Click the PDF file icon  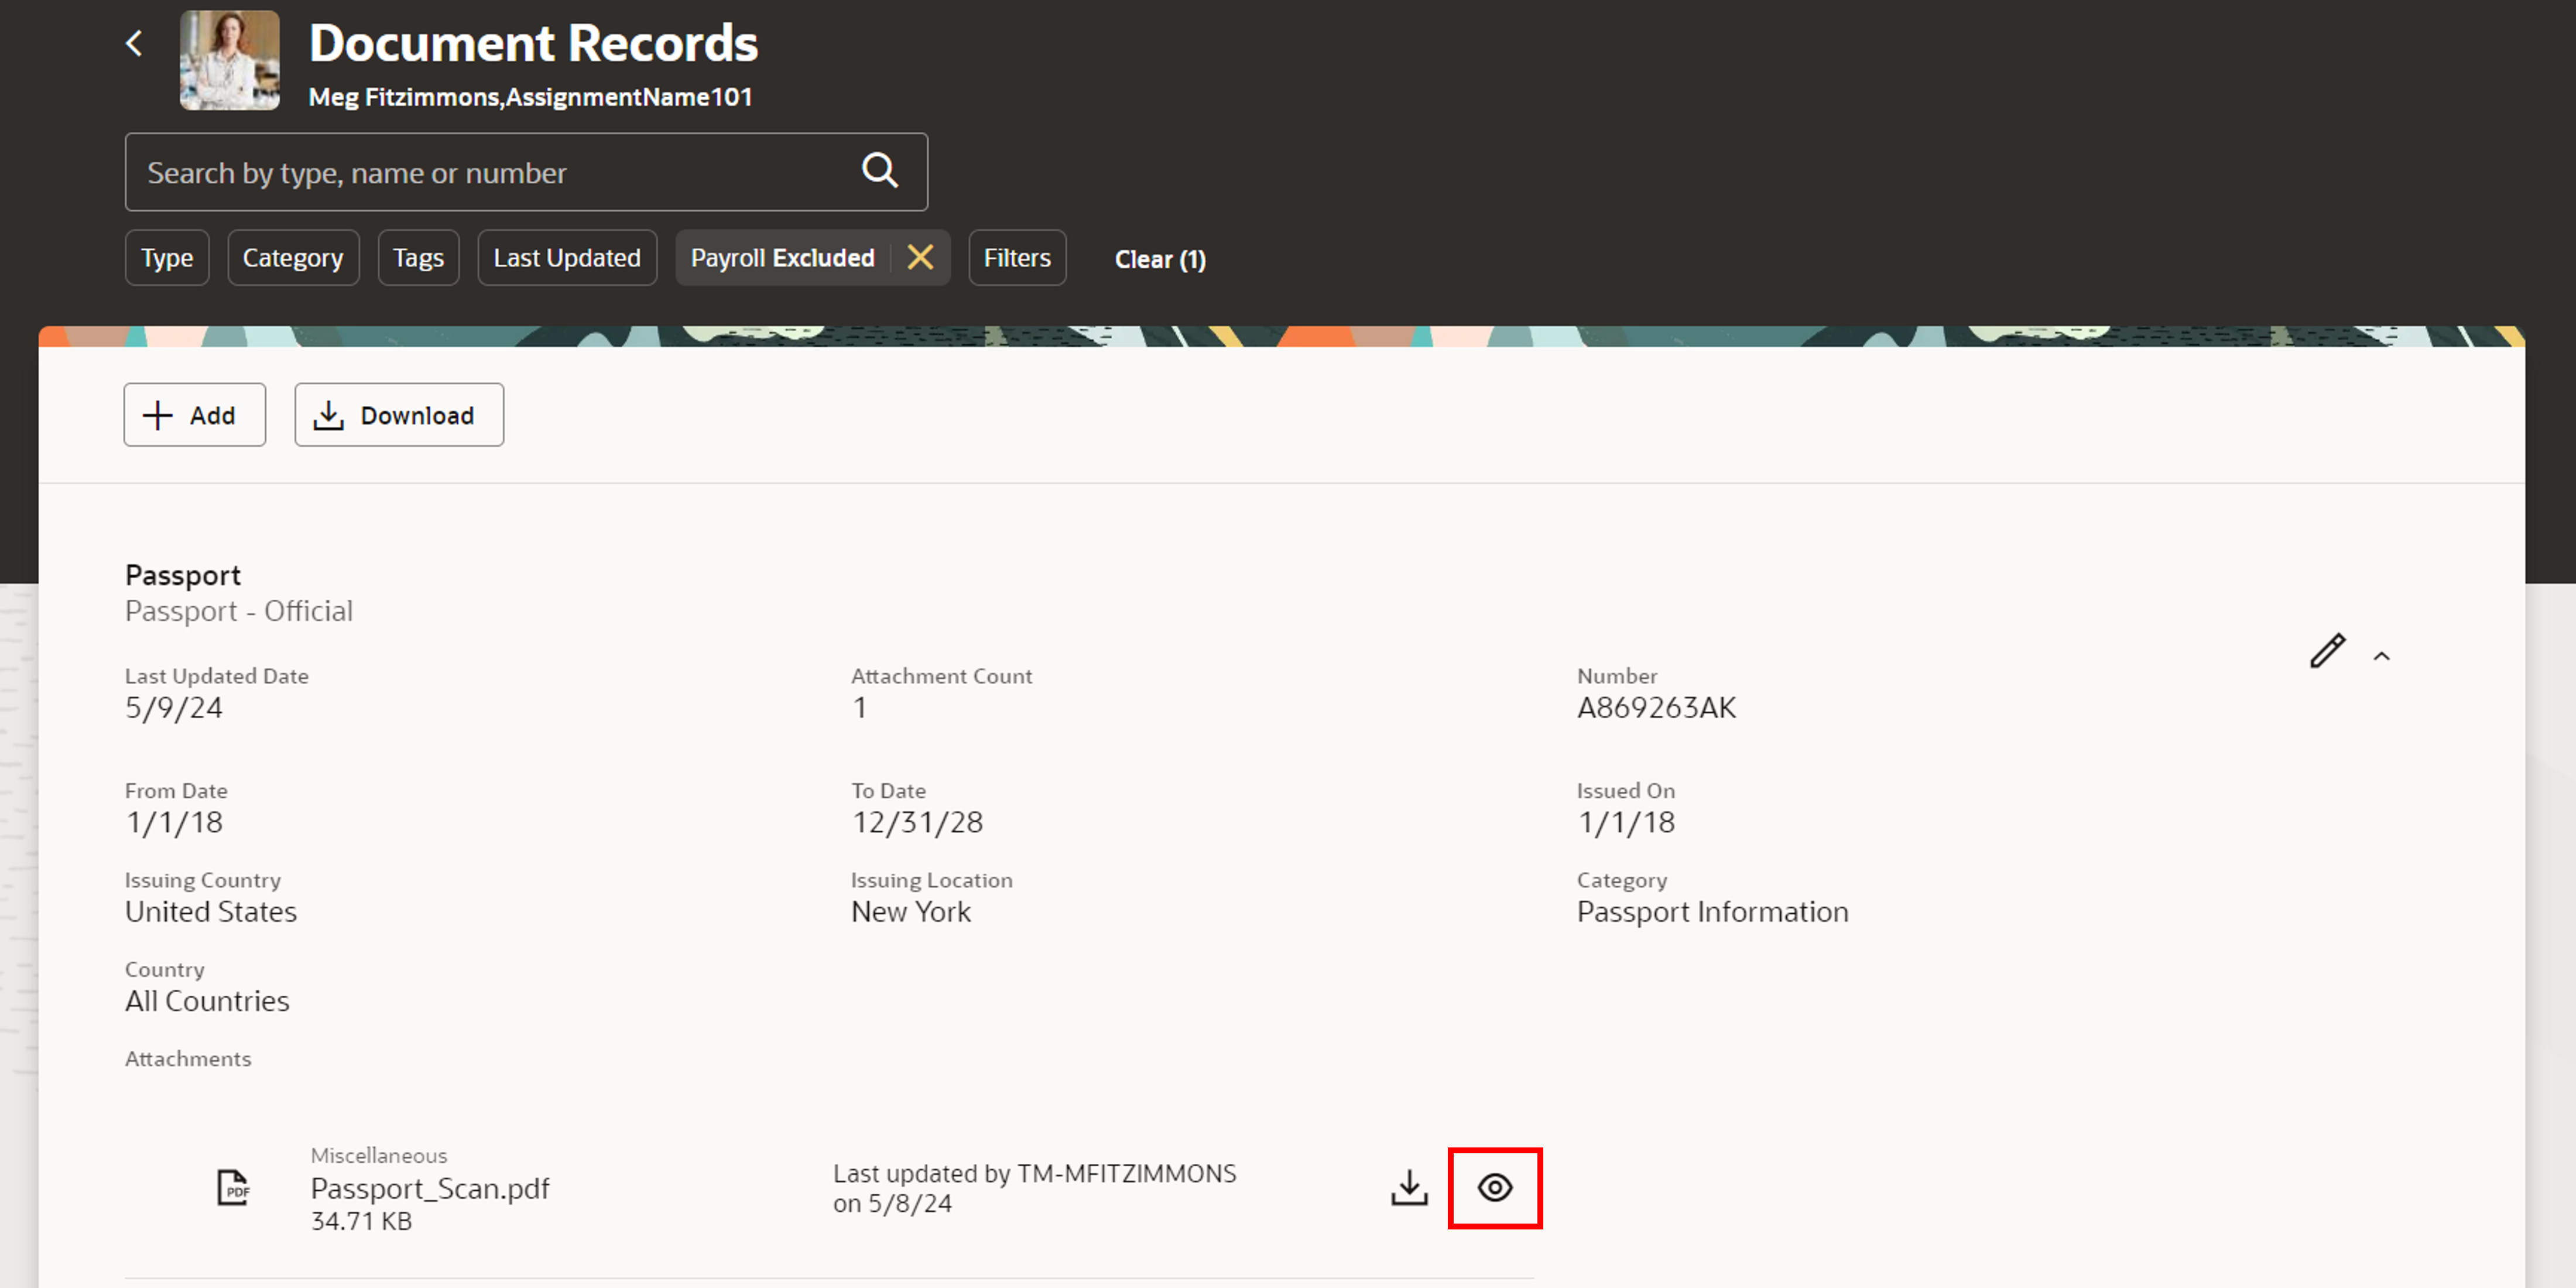tap(233, 1188)
